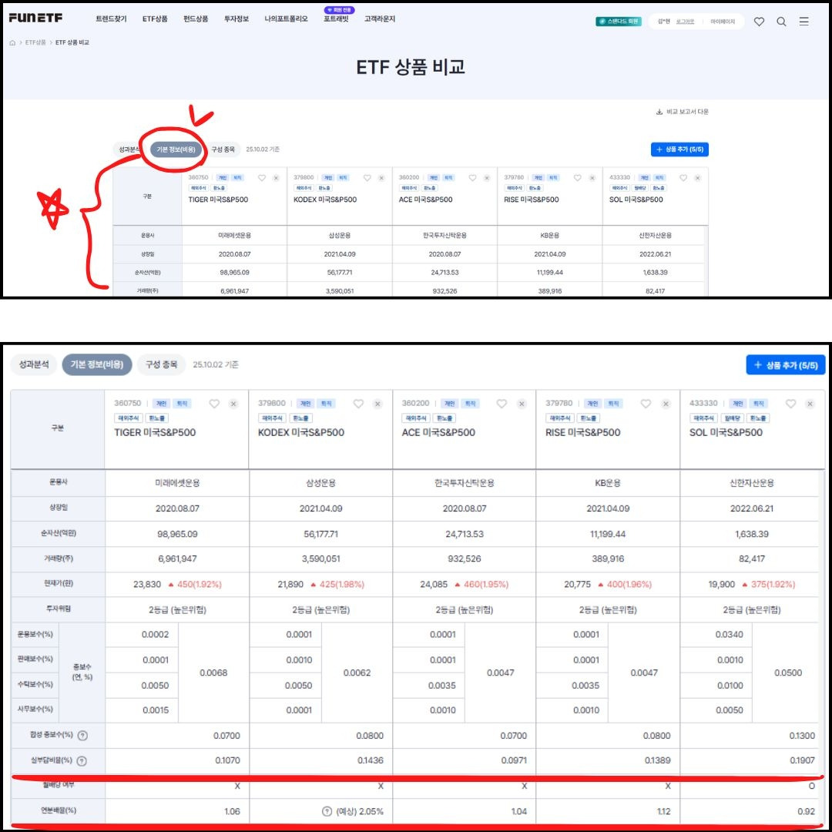Click the heart on TIGER card in the upper screenshot
Viewport: 832px width, 832px height.
coord(262,178)
